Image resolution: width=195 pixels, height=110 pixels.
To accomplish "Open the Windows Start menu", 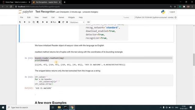I will (x=3, y=107).
